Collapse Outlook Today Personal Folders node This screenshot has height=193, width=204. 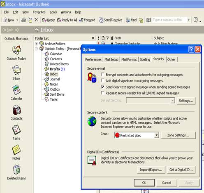coord(36,49)
